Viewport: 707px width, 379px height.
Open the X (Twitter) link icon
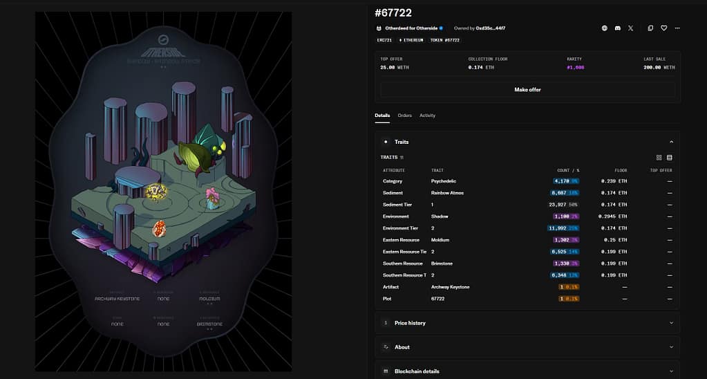click(x=631, y=28)
